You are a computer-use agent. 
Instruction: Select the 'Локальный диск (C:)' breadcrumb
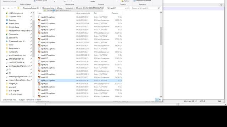[x=31, y=8]
